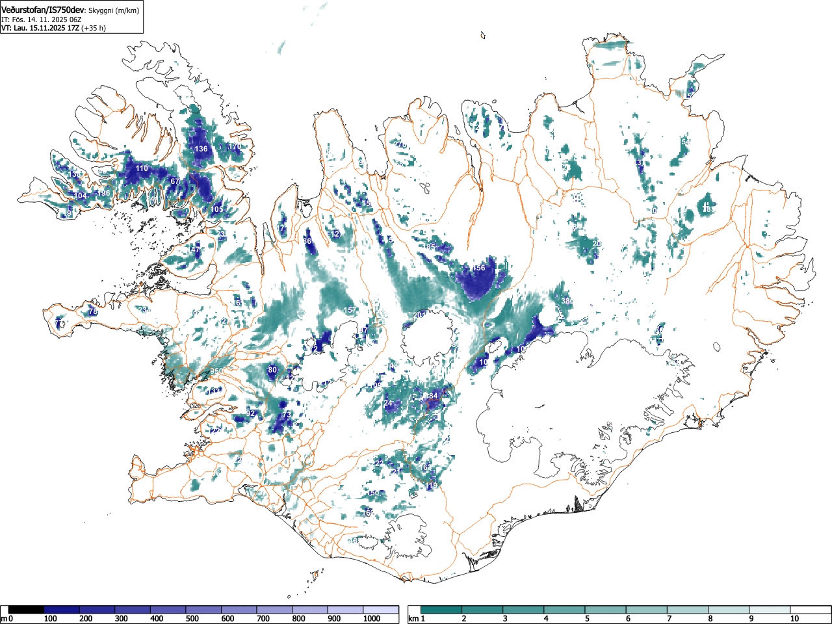The height and width of the screenshot is (624, 832).
Task: Click the 700–800 m legend swatch
Action: (274, 610)
